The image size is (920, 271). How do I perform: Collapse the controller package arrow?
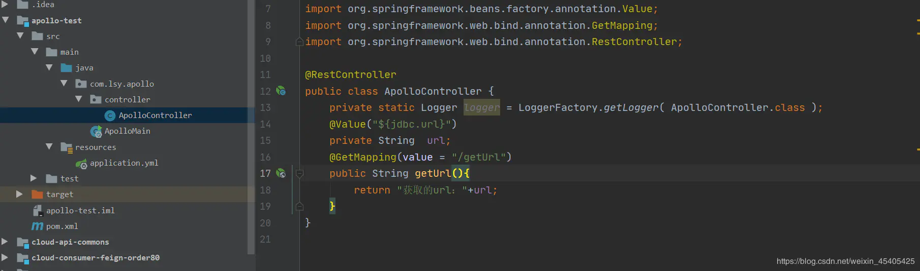[x=79, y=99]
